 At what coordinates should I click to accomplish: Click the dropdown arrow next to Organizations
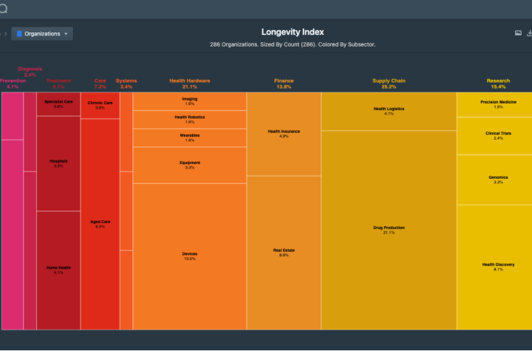click(x=66, y=33)
